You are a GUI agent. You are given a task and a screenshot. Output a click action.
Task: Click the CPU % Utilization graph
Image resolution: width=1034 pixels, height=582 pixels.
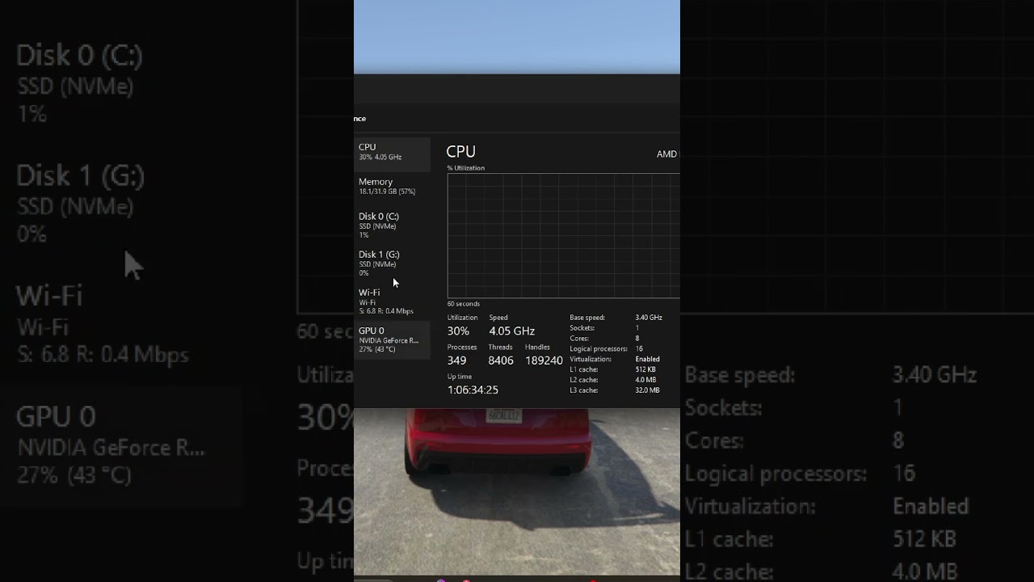(x=563, y=236)
